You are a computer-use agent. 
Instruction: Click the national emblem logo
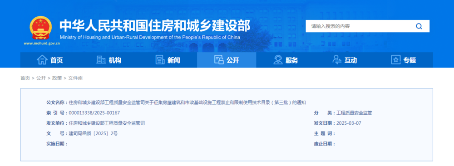pos(41,28)
